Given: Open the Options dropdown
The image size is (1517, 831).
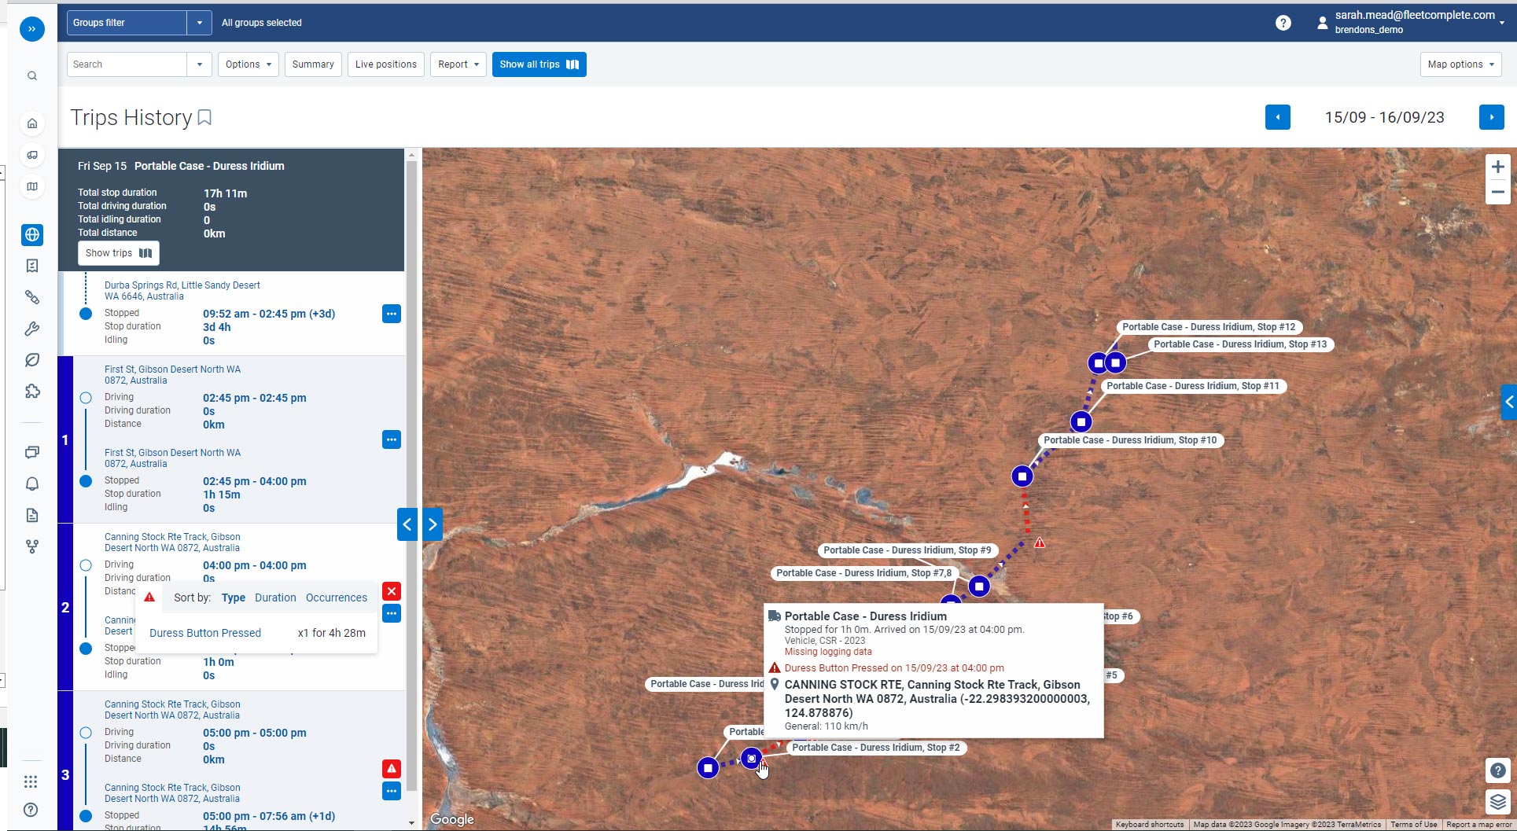Looking at the screenshot, I should [247, 64].
